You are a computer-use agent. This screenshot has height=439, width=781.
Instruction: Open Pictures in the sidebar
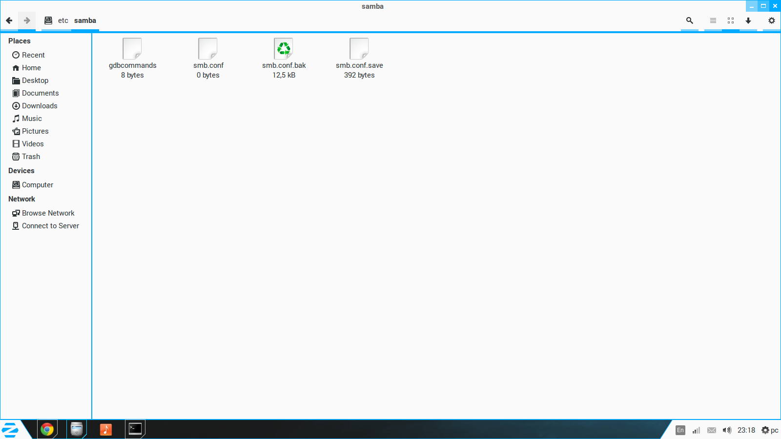(x=46, y=131)
